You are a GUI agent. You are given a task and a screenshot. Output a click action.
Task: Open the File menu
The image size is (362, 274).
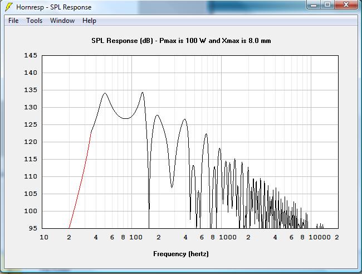pos(13,21)
